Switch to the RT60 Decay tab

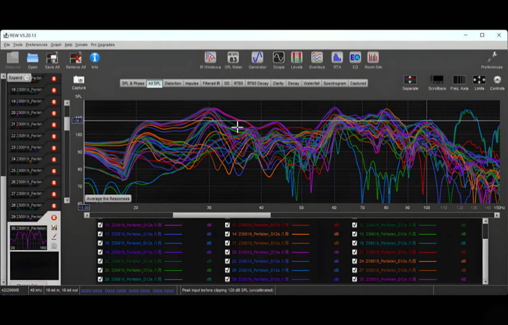click(x=258, y=83)
